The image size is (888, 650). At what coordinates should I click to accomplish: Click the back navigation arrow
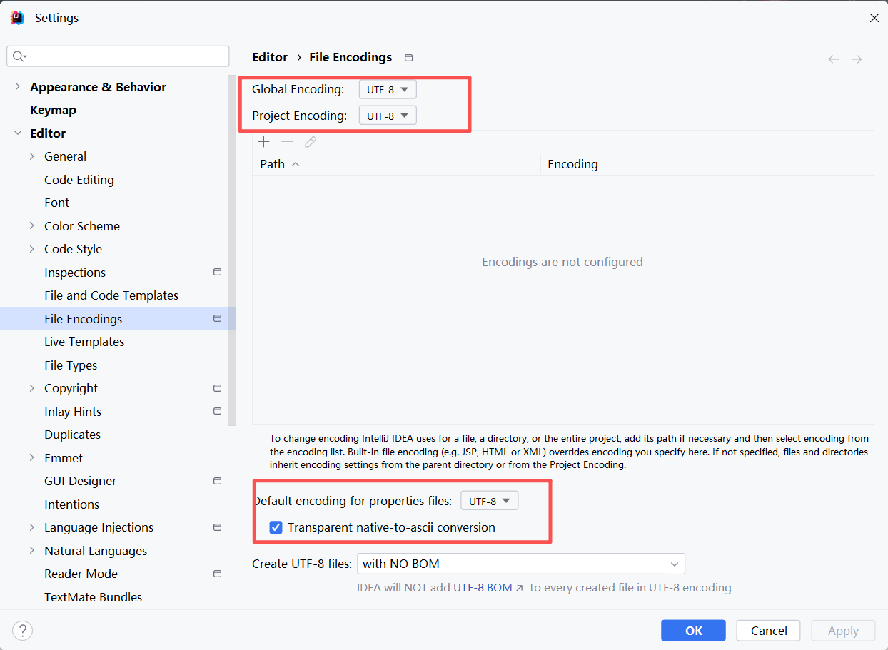click(x=833, y=59)
